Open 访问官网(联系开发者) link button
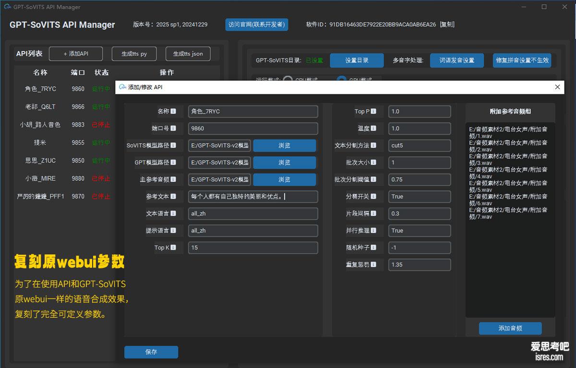576x368 pixels. [x=257, y=24]
